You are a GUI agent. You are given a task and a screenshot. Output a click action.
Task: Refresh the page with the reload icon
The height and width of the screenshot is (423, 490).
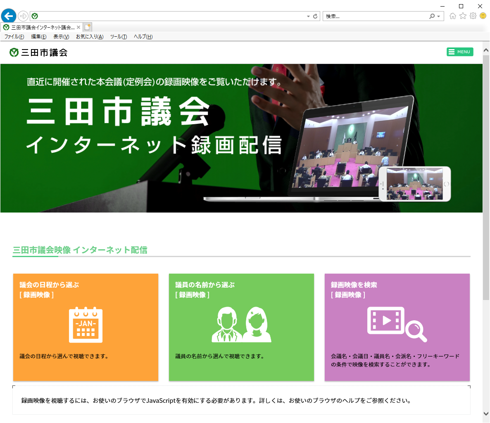tap(315, 16)
